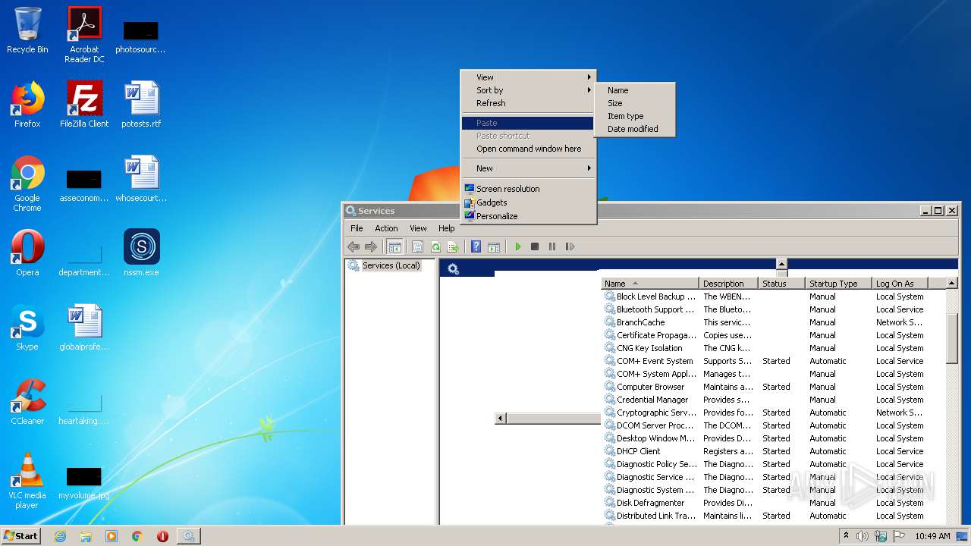Expand the Sort by submenu

528,90
